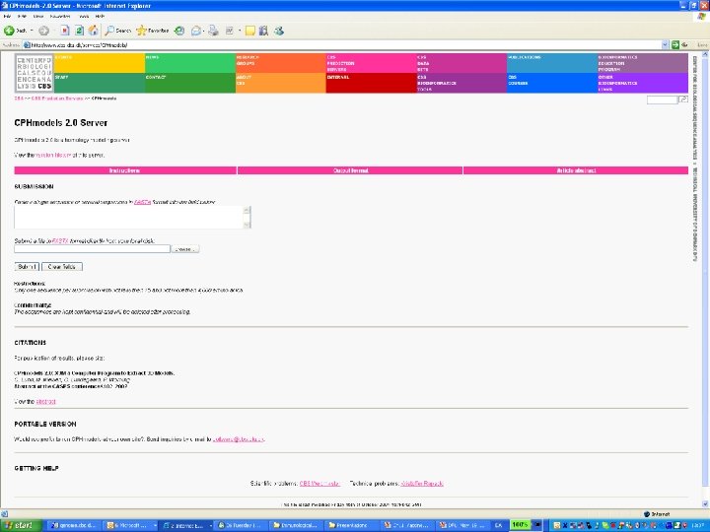This screenshot has height=532, width=710.
Task: Click the Windows flag logo
Action: pyautogui.click(x=701, y=17)
